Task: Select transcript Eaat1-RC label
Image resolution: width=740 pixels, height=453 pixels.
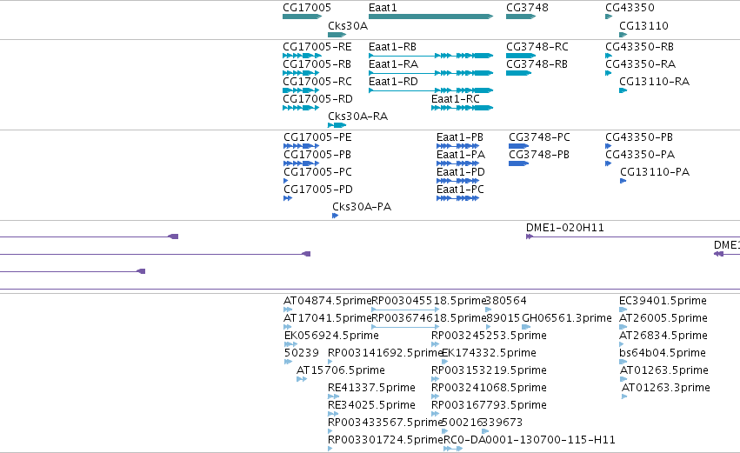Action: pyautogui.click(x=456, y=99)
